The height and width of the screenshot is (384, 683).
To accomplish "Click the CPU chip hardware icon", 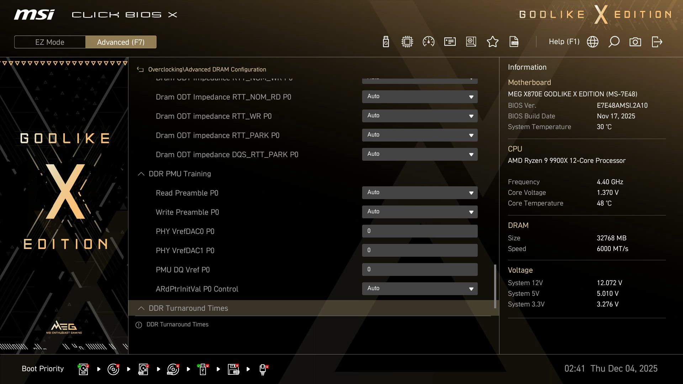I will pos(407,42).
